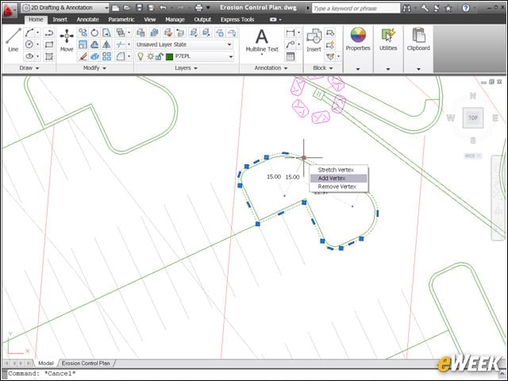Expand the Layers panel
This screenshot has width=508, height=381.
click(186, 68)
